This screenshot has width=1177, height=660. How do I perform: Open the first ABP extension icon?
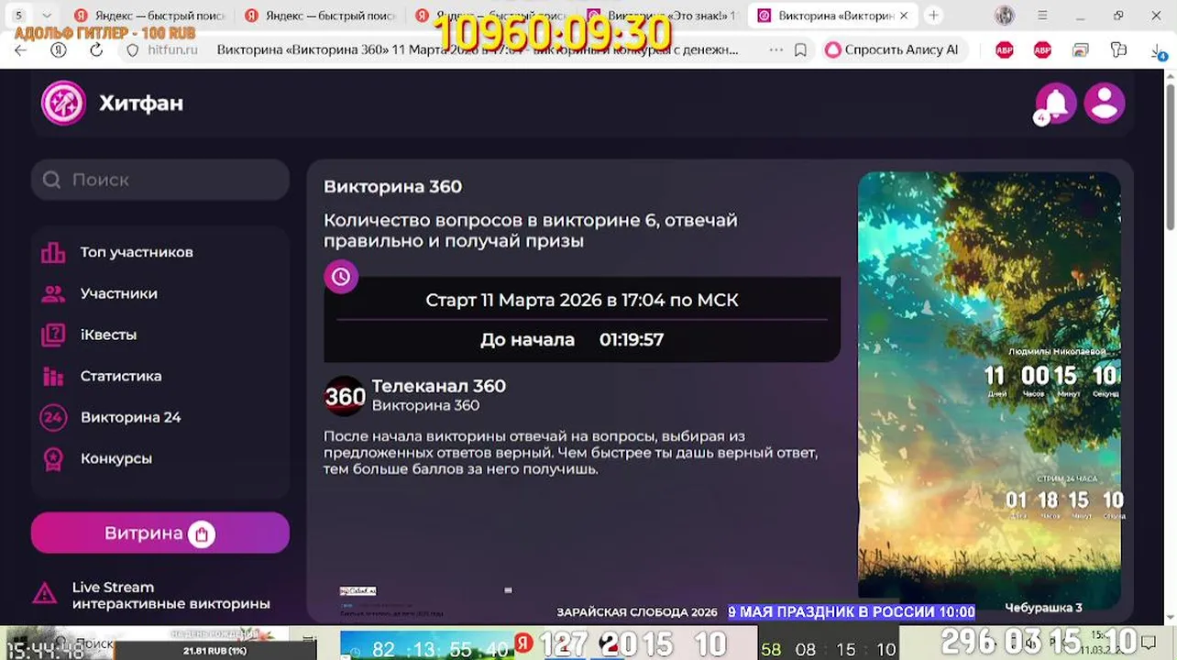point(1005,49)
